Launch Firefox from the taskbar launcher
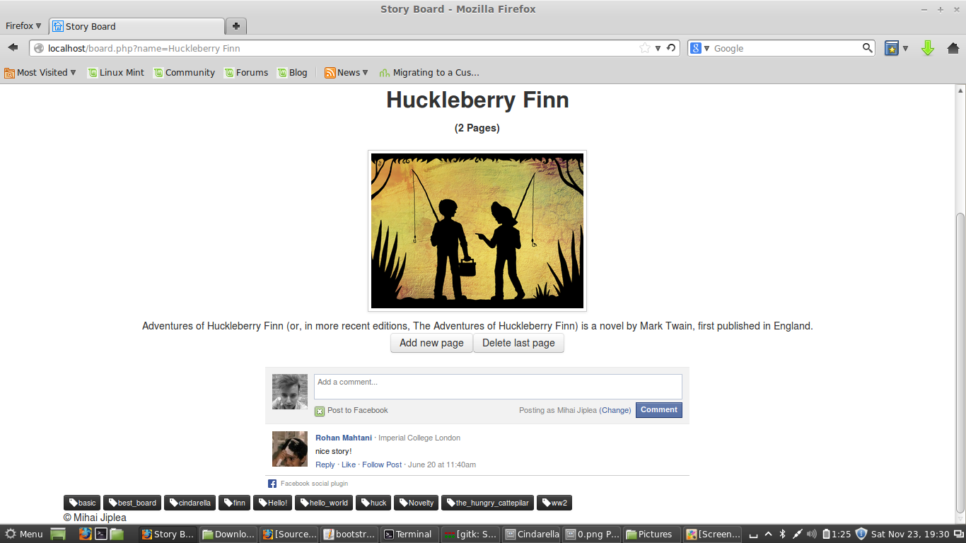This screenshot has width=966, height=543. point(85,534)
